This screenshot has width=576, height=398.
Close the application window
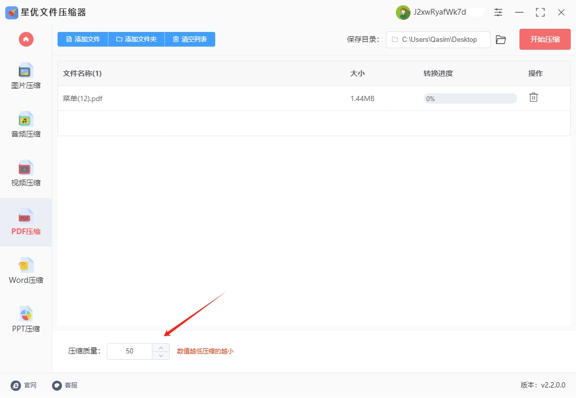[561, 12]
